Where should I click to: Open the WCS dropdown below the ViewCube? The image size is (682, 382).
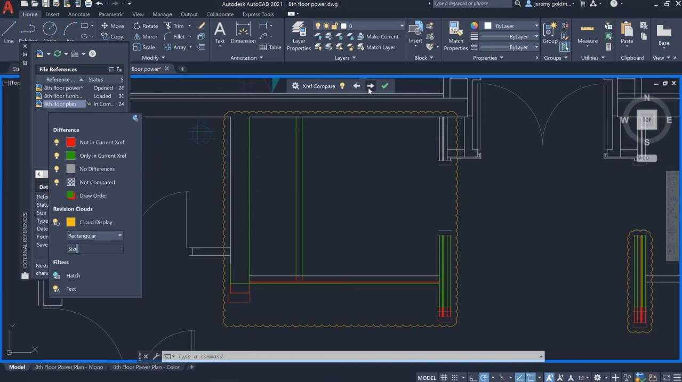[x=647, y=158]
